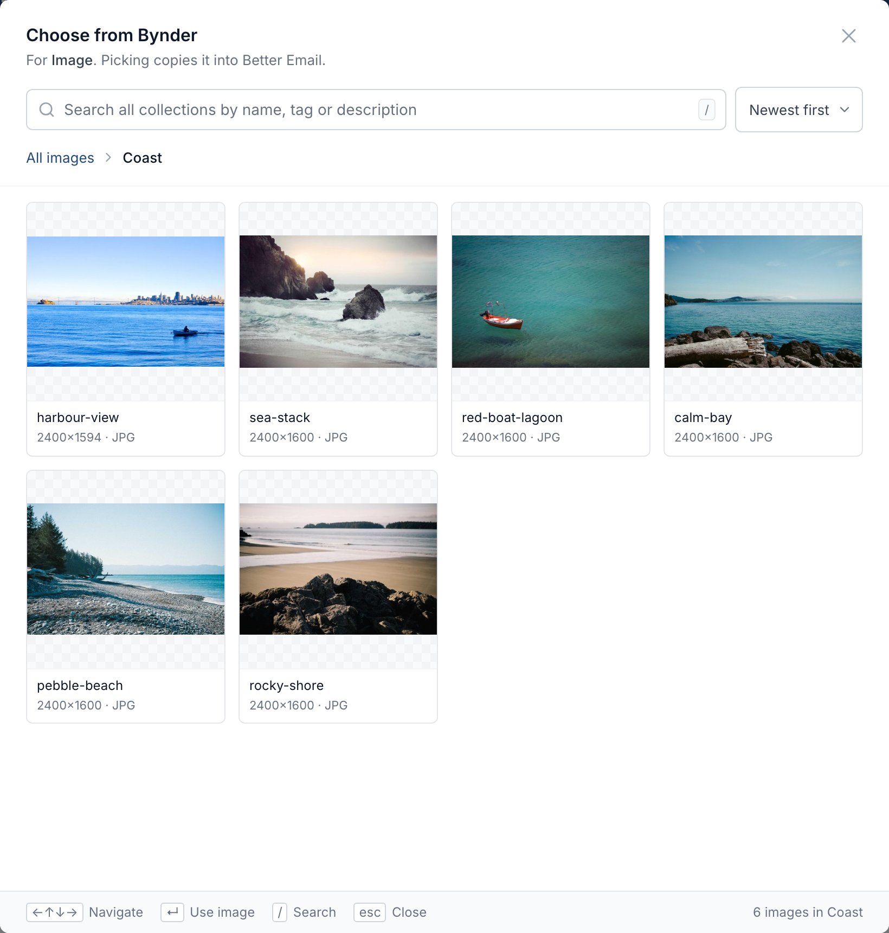Select the red-boat-lagoon thumbnail
The width and height of the screenshot is (889, 933).
(x=551, y=302)
